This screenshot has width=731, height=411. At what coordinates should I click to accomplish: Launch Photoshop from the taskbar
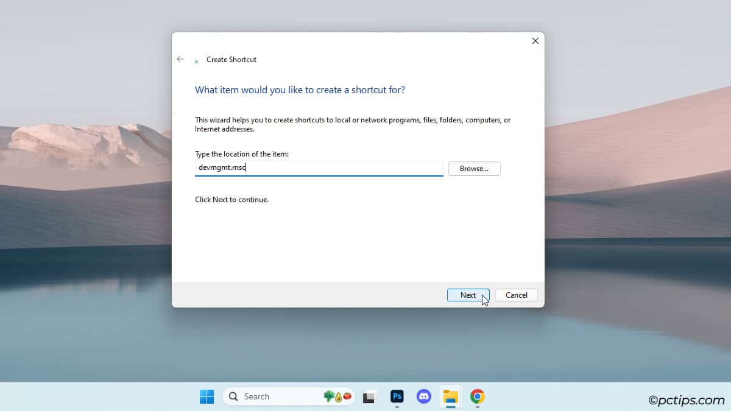coord(397,397)
